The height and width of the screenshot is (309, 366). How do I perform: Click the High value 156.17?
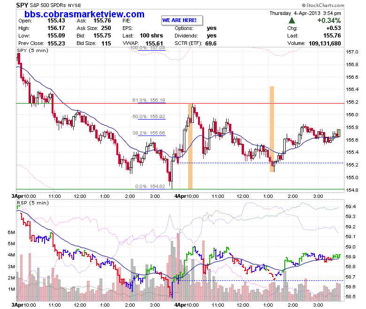[x=56, y=28]
